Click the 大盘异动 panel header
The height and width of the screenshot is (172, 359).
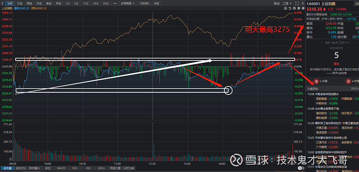[x=332, y=89]
